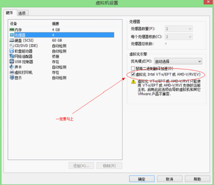Click the 设备 column header
Viewport: 214px width, 185px height.
[x=13, y=23]
